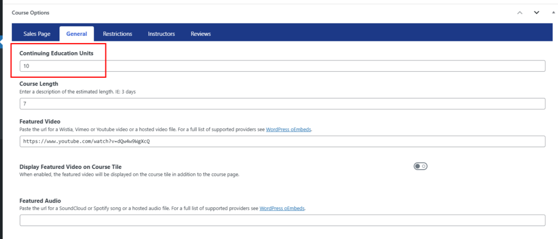Image resolution: width=558 pixels, height=239 pixels.
Task: Open the Reviews tab
Action: point(201,34)
